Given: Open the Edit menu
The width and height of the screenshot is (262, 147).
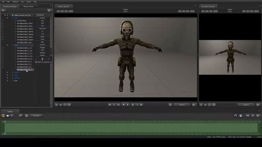Looking at the screenshot, I should pos(8,2).
